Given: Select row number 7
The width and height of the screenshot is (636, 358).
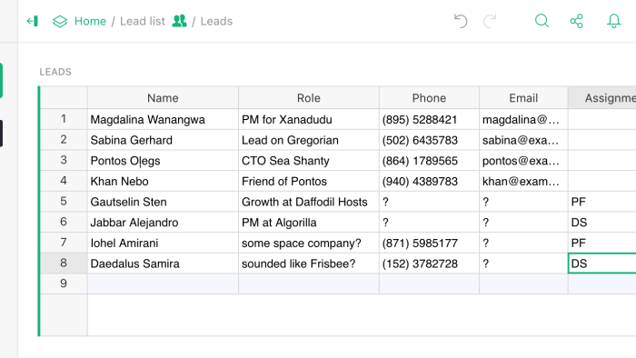Looking at the screenshot, I should click(x=64, y=243).
